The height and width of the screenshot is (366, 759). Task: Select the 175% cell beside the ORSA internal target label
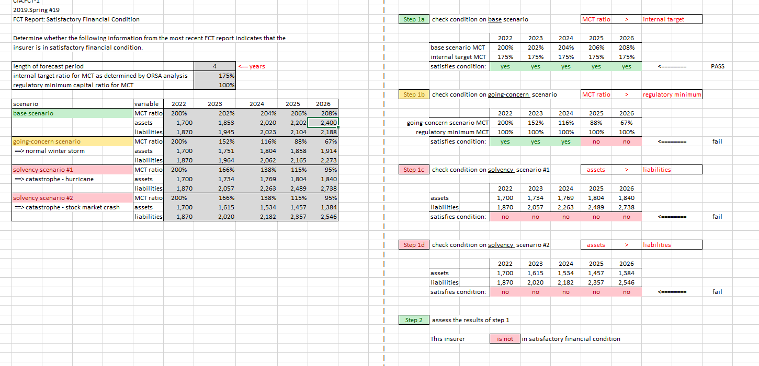(214, 76)
